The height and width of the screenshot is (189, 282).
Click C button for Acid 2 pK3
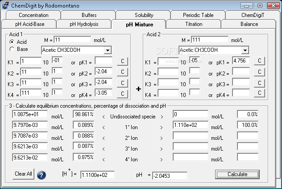tap(260, 83)
